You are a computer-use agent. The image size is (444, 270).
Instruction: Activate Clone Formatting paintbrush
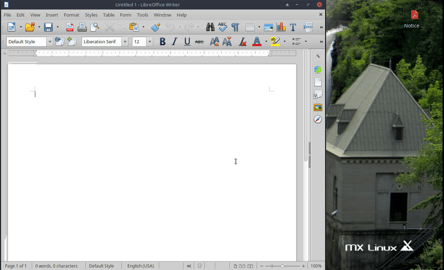point(156,27)
